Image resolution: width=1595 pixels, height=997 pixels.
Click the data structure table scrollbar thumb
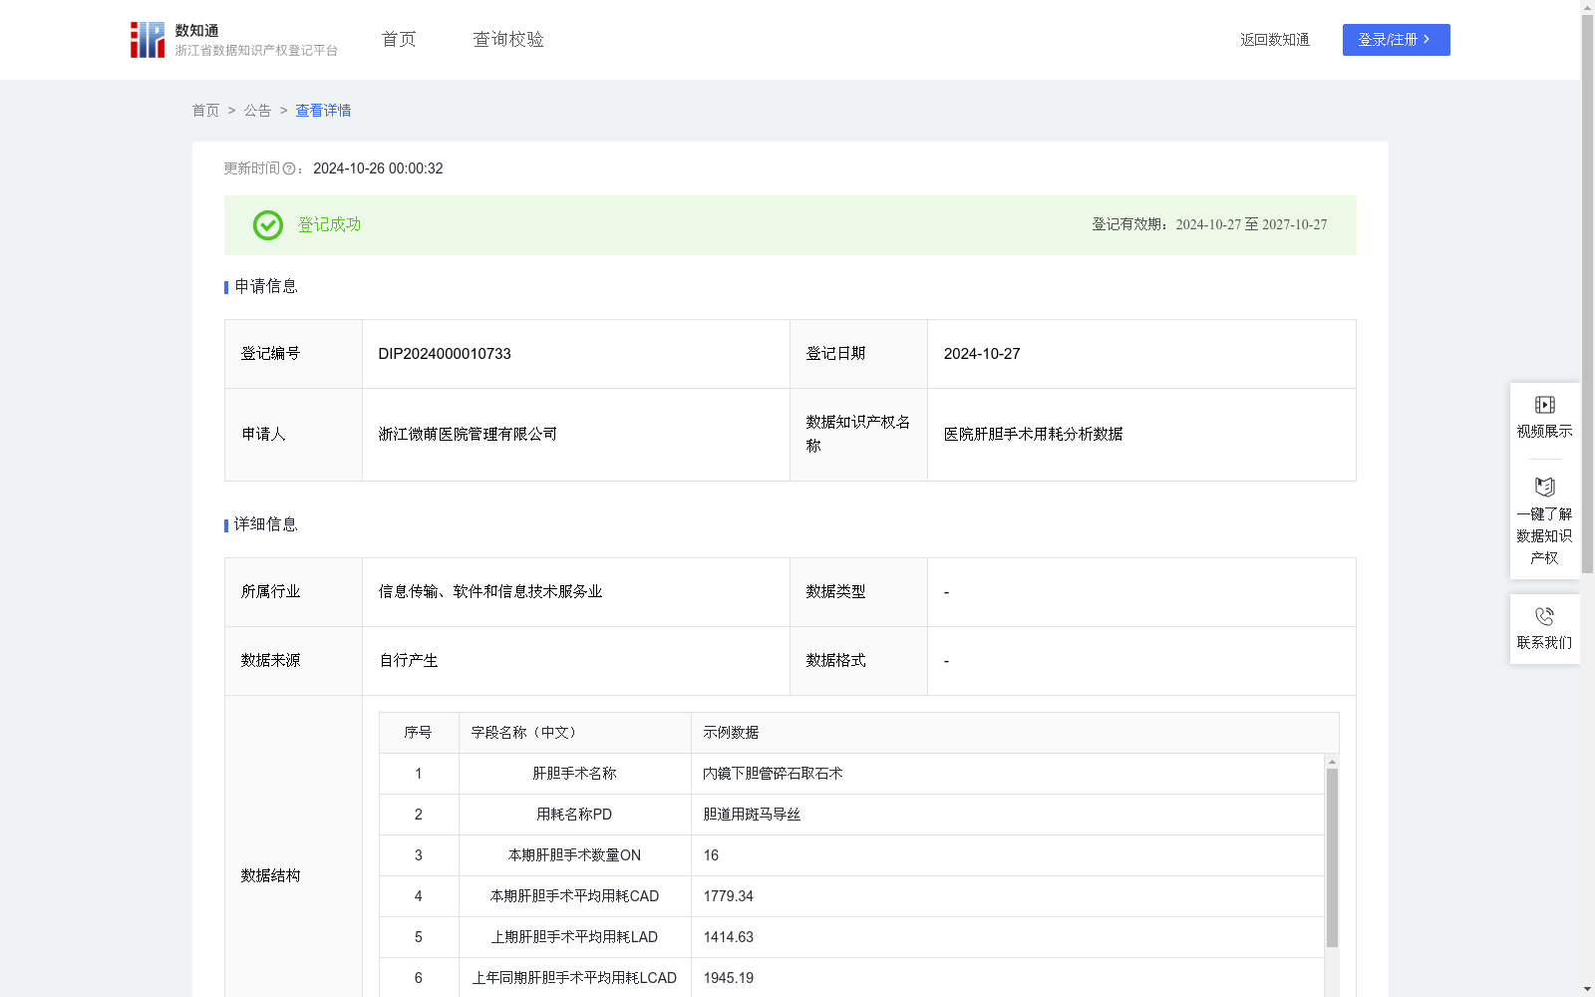(x=1332, y=857)
